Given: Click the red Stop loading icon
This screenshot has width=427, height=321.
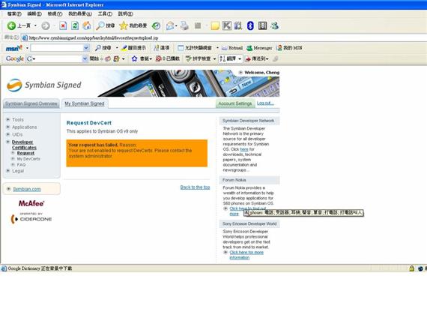Looking at the screenshot, I should pos(63,26).
